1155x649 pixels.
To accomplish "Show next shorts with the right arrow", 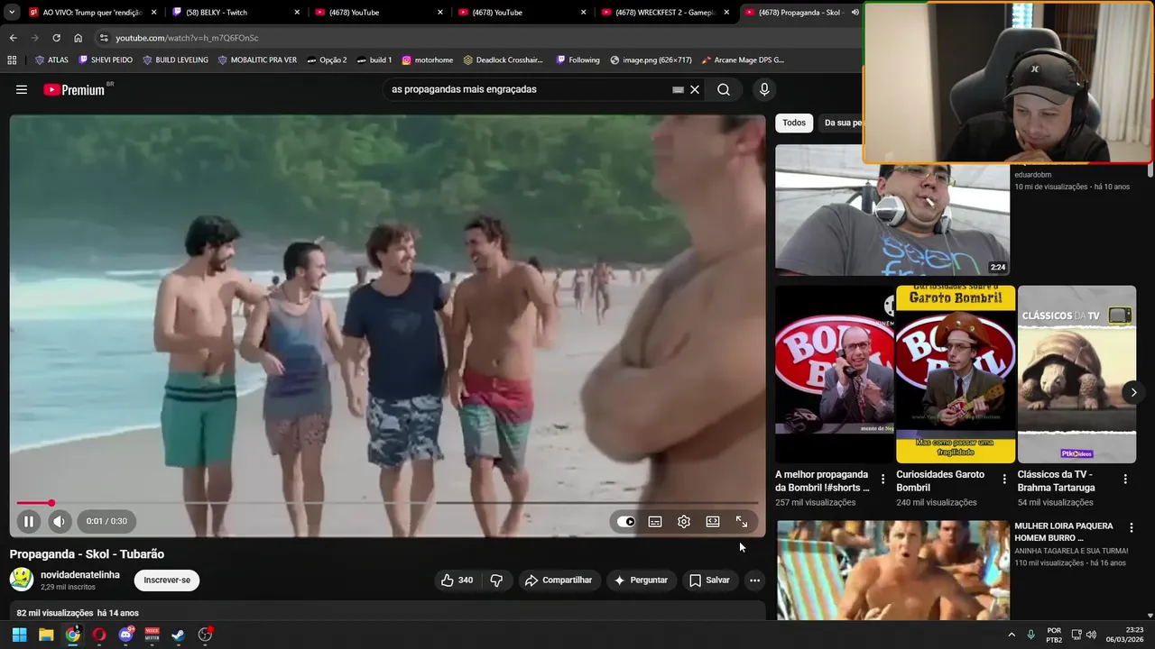I will tap(1133, 392).
